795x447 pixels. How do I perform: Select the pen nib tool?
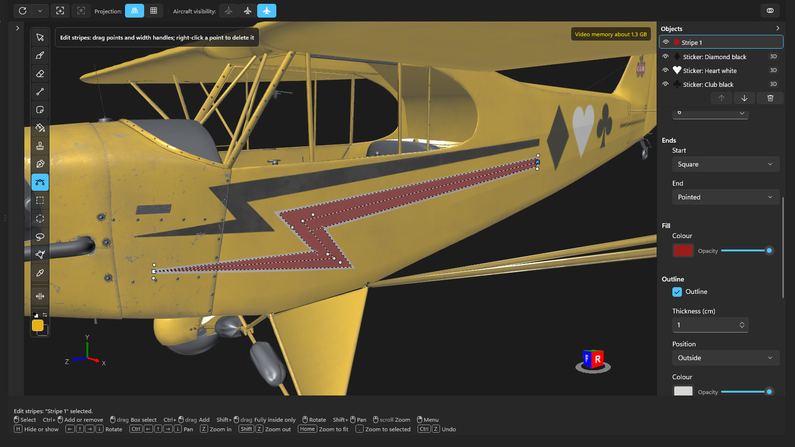pyautogui.click(x=40, y=164)
